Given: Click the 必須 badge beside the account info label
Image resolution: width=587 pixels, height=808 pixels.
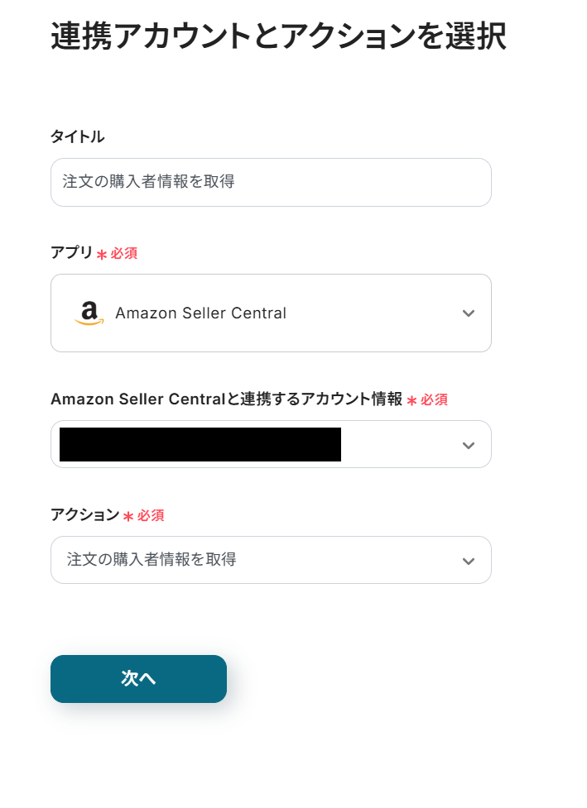Looking at the screenshot, I should click(x=434, y=400).
